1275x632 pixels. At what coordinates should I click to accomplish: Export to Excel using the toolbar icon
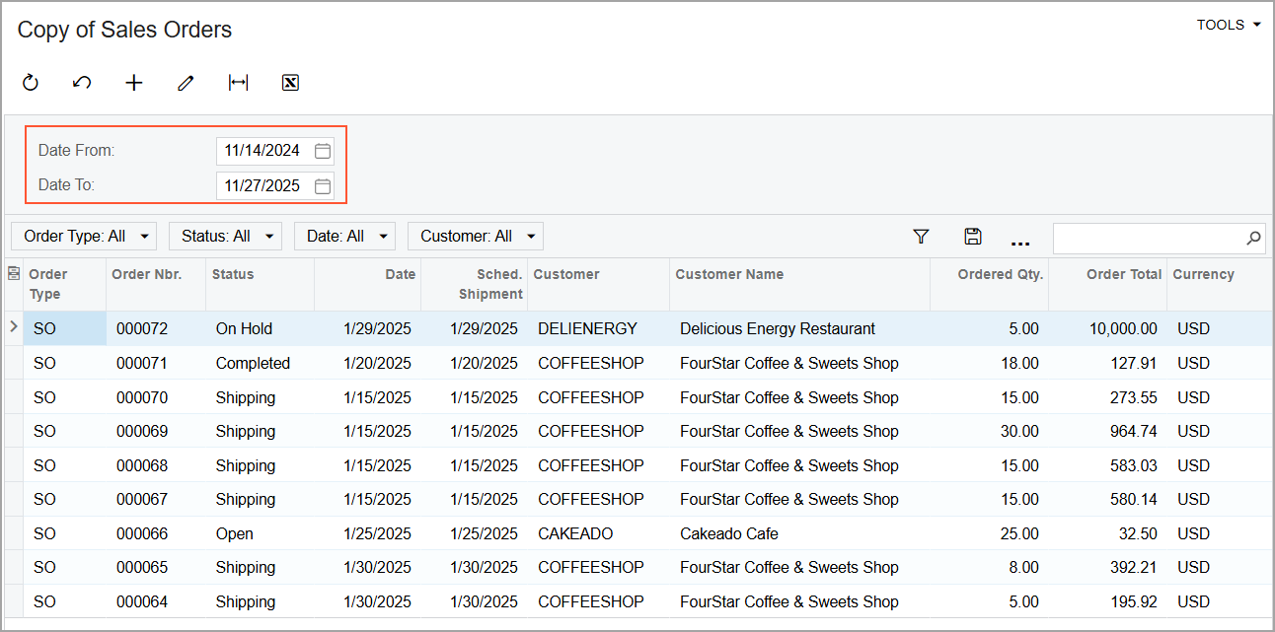[x=290, y=83]
